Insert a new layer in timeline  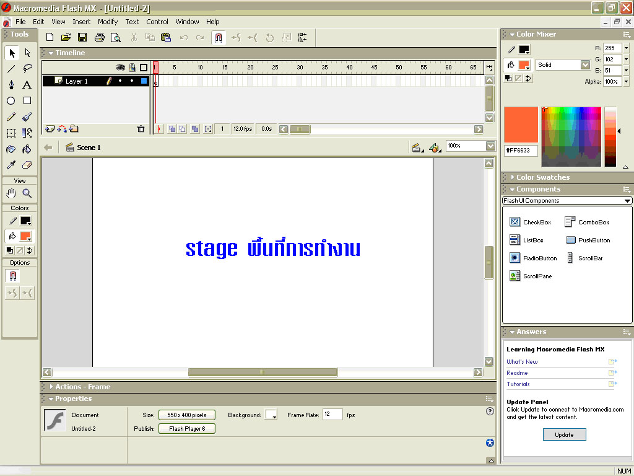pyautogui.click(x=50, y=129)
